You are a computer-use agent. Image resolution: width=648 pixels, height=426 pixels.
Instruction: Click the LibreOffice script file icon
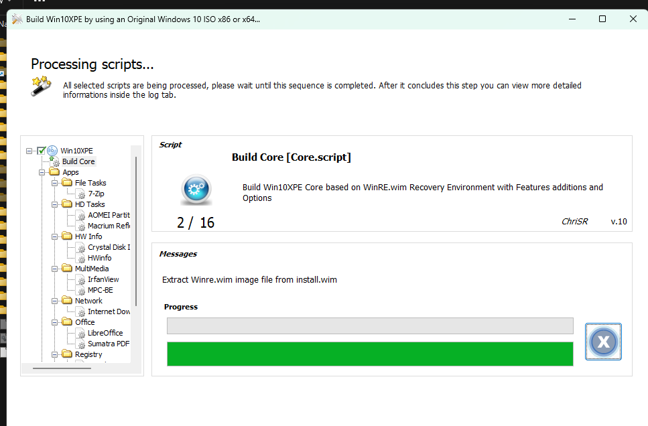click(81, 334)
